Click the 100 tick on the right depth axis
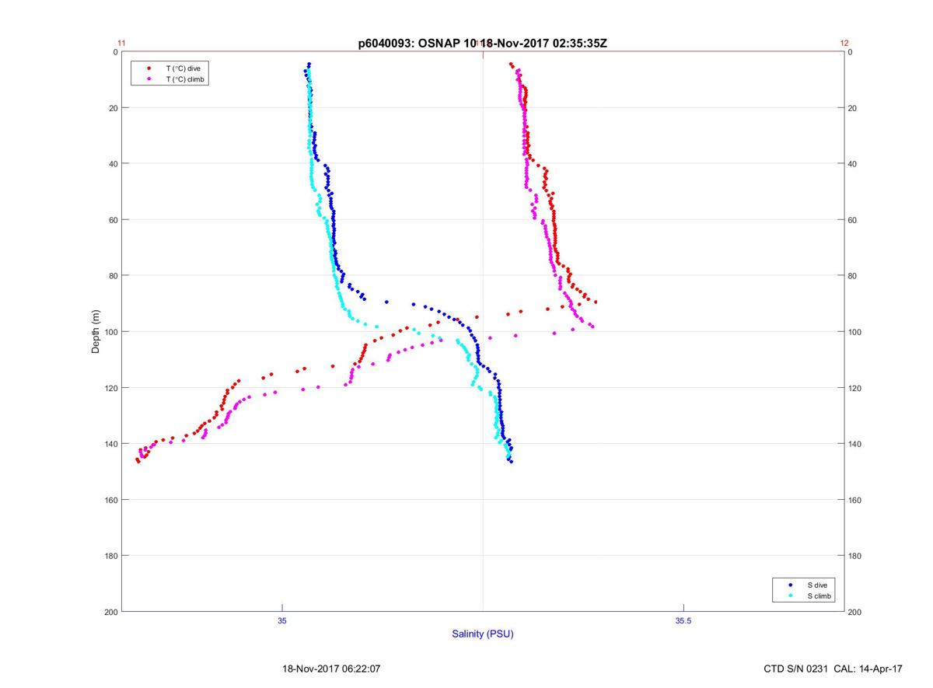This screenshot has width=933, height=688. click(855, 332)
